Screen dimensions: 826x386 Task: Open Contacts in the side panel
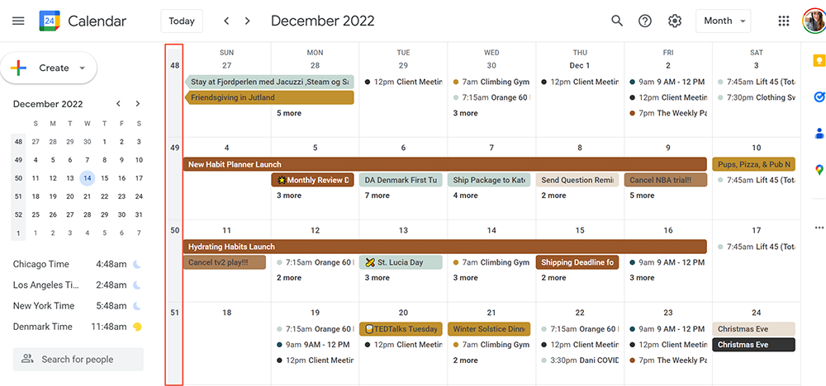pos(819,133)
